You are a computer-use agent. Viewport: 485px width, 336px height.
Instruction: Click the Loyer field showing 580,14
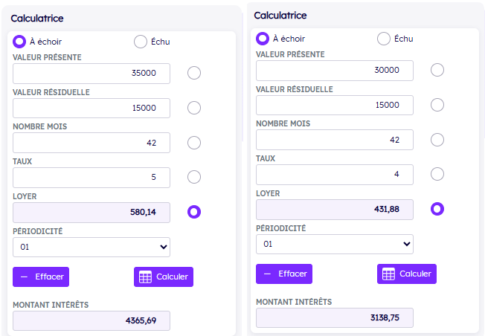point(91,213)
